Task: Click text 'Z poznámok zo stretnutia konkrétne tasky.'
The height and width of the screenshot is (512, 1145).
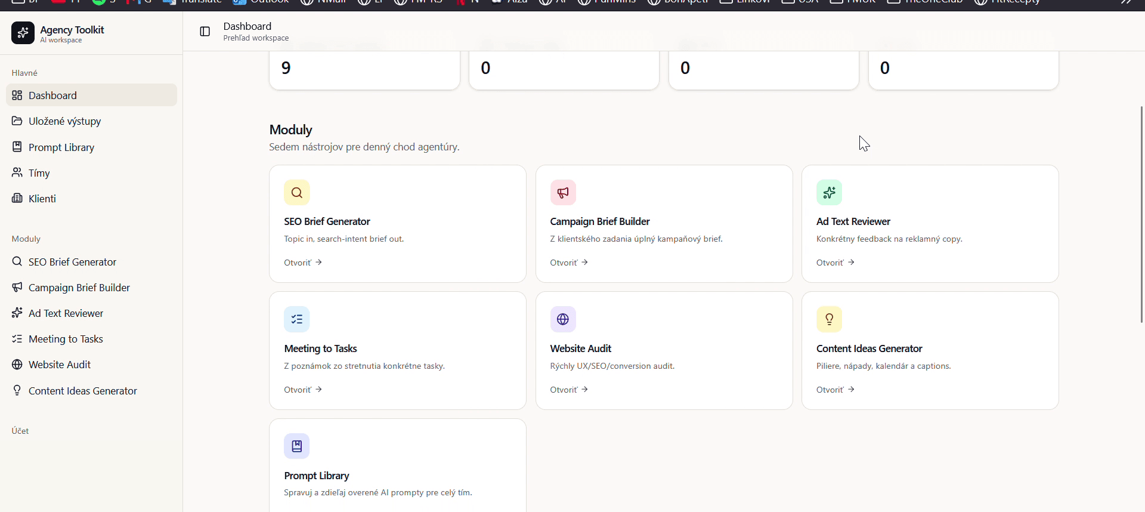Action: click(364, 366)
